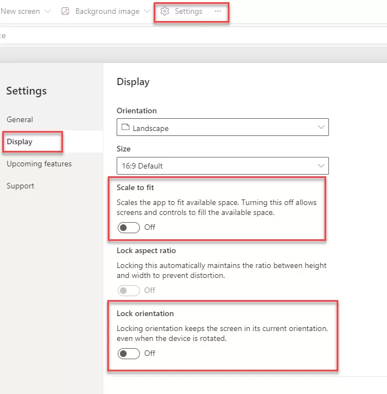
Task: Open the Support settings tab
Action: [x=20, y=186]
